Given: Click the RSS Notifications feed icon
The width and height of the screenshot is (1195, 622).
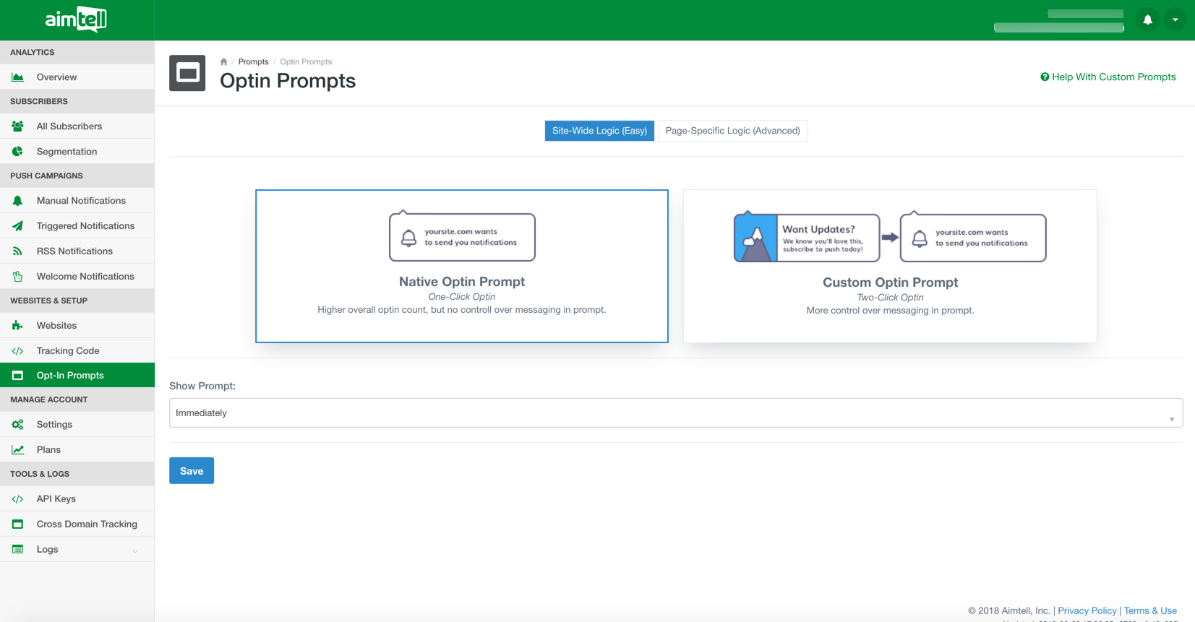Looking at the screenshot, I should click(18, 251).
